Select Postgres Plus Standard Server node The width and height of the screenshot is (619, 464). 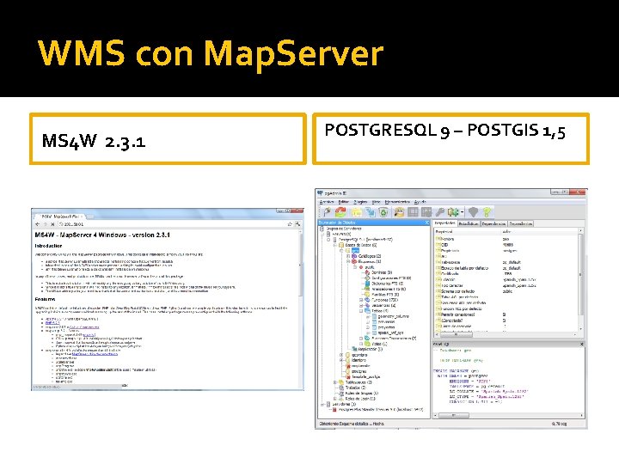click(x=381, y=410)
